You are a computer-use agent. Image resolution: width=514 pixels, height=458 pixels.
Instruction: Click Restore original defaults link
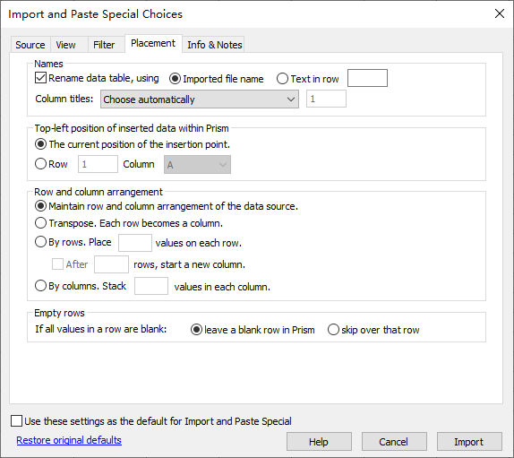point(69,440)
